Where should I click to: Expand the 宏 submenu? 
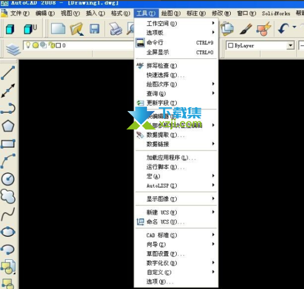pyautogui.click(x=176, y=176)
